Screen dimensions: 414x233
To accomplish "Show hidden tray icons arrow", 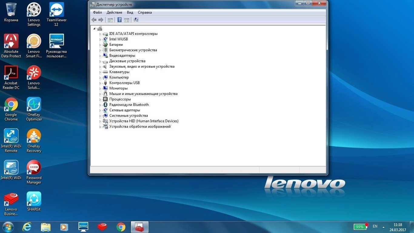I will pyautogui.click(x=384, y=227).
